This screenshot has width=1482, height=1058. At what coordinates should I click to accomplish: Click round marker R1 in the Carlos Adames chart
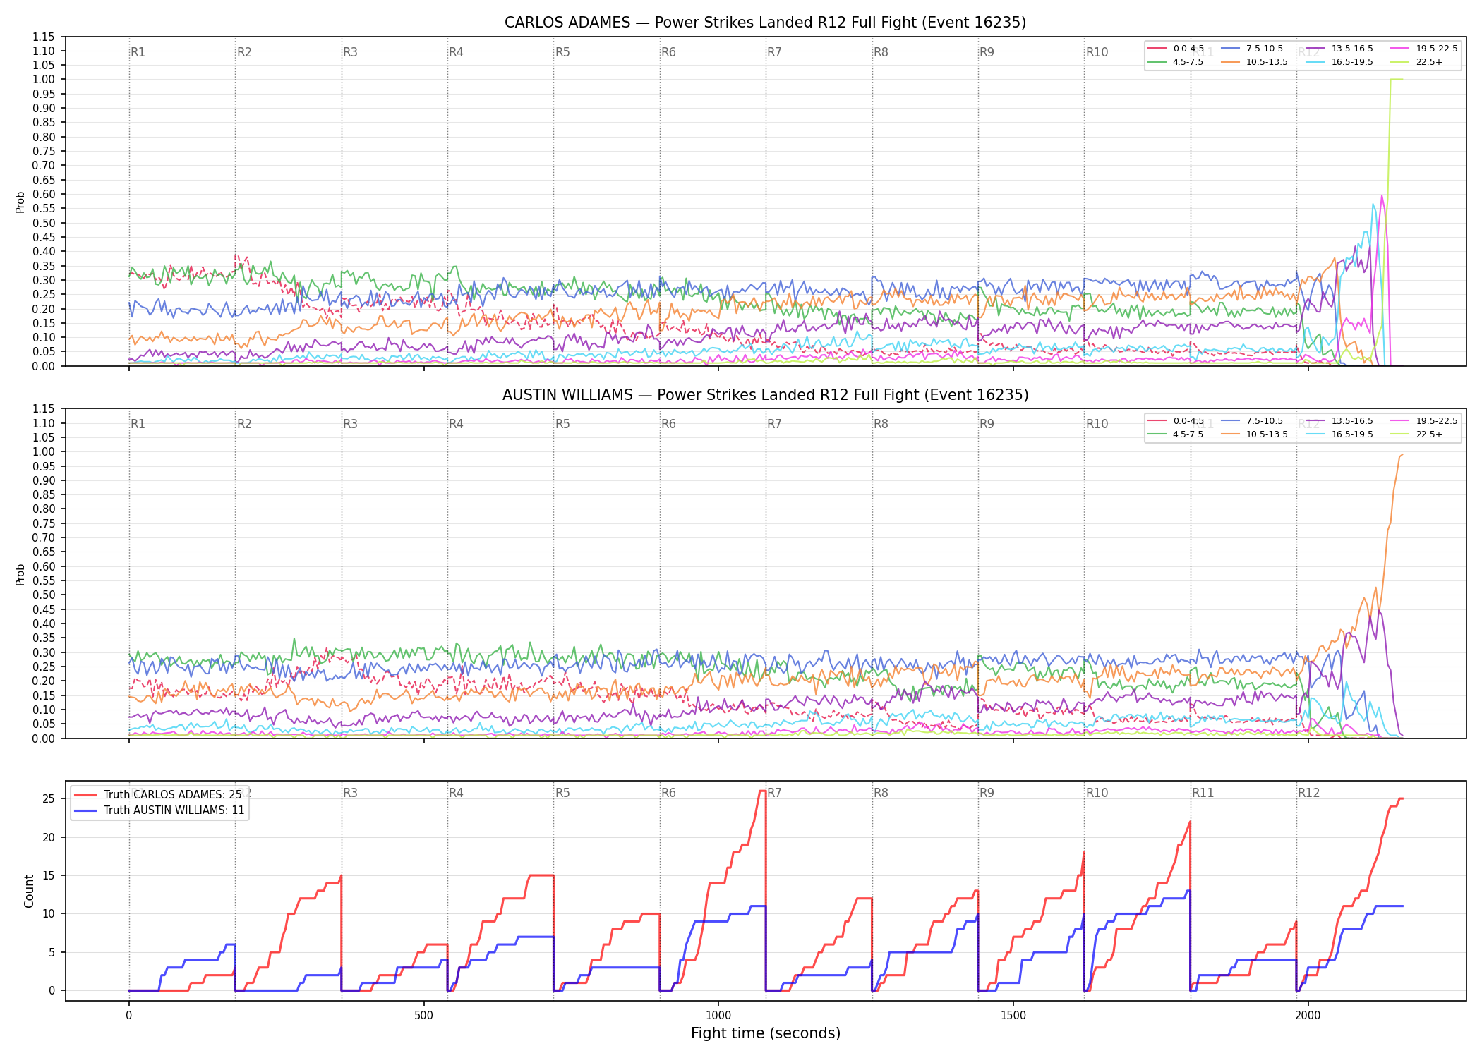pos(138,52)
